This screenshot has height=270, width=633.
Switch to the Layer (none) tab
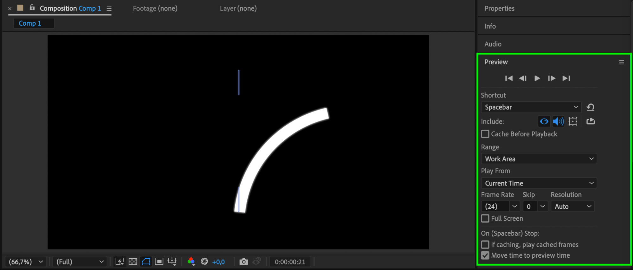pos(238,9)
